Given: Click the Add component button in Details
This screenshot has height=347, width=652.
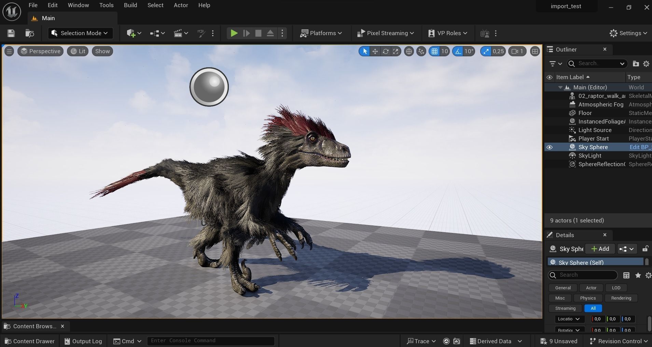Looking at the screenshot, I should (x=600, y=249).
